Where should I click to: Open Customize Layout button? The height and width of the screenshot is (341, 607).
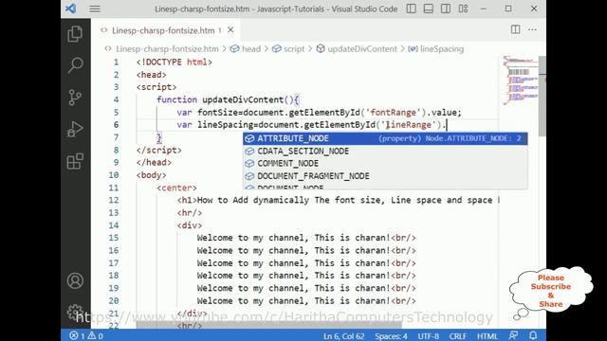coord(463,9)
